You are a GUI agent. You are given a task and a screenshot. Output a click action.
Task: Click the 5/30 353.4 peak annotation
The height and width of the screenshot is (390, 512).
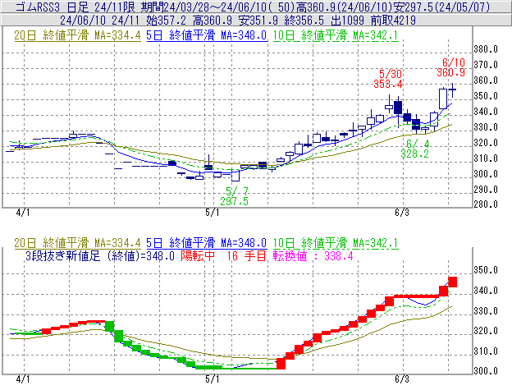388,79
